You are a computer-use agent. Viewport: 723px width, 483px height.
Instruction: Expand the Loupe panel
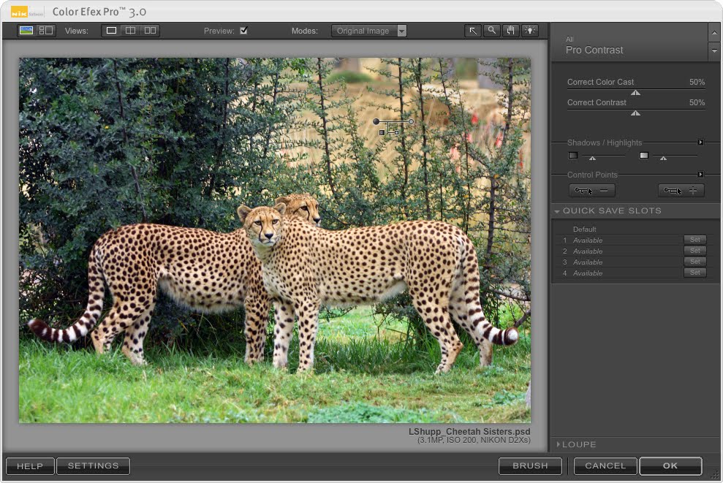pyautogui.click(x=559, y=444)
